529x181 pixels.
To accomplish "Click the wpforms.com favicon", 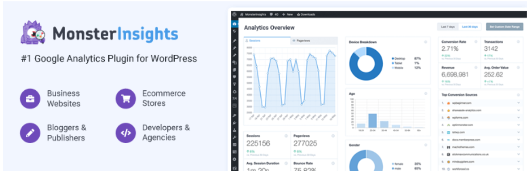I will [449, 118].
